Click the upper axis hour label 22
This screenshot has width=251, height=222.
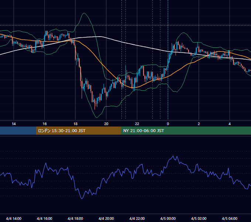tap(137, 124)
